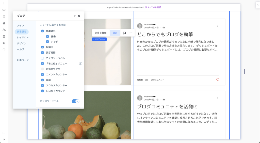This screenshot has width=260, height=143.
Task: Open three-dot menu on ブログコミュニティを活発に post
Action: (x=218, y=98)
